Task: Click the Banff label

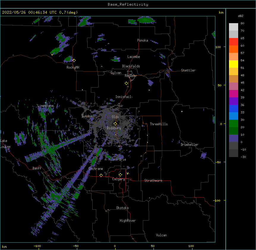Action: [x=37, y=168]
